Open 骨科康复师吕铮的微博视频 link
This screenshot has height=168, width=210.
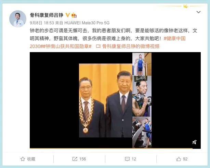point(131,46)
